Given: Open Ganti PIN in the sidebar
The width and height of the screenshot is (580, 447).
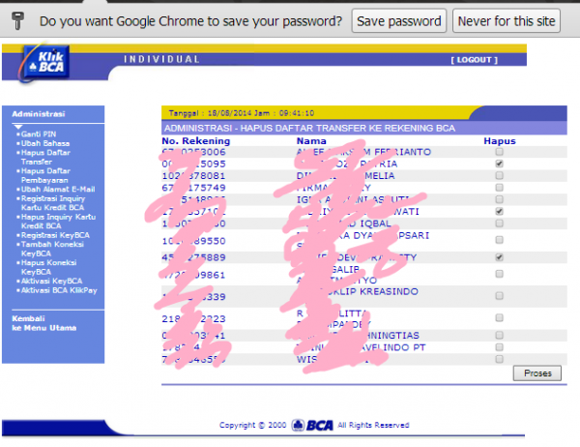Looking at the screenshot, I should tap(37, 134).
